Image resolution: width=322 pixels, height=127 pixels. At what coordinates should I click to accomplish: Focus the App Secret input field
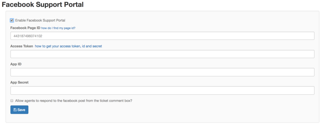(162, 91)
